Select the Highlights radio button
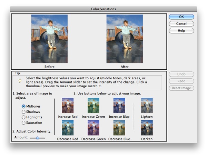Screen dimensions: 207x157 click(x=23, y=117)
